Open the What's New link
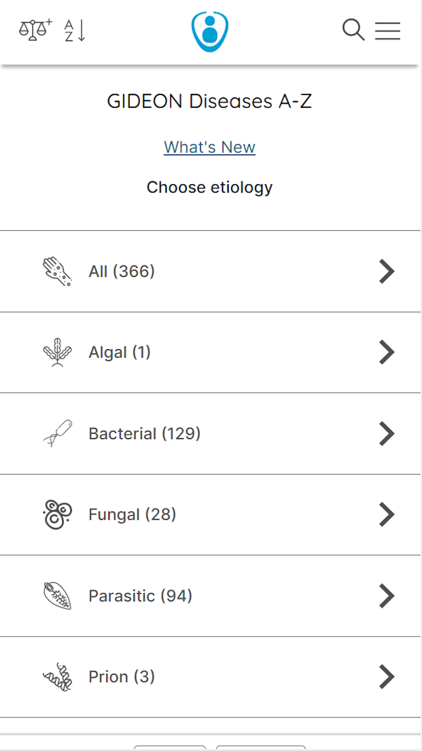Image resolution: width=422 pixels, height=751 pixels. tap(210, 147)
